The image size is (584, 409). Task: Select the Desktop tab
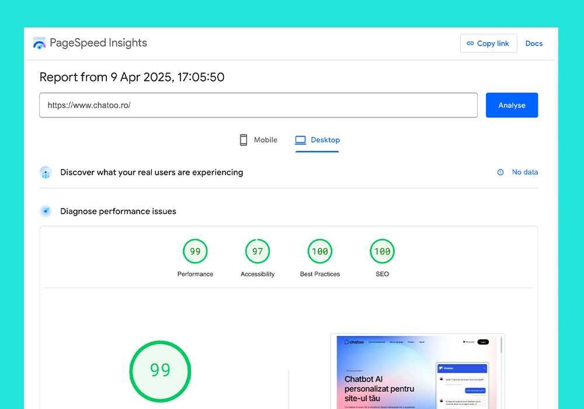[317, 140]
